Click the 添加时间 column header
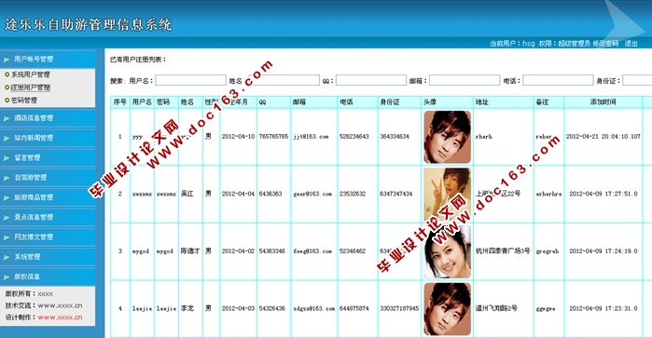Image resolution: width=652 pixels, height=338 pixels. [603, 102]
